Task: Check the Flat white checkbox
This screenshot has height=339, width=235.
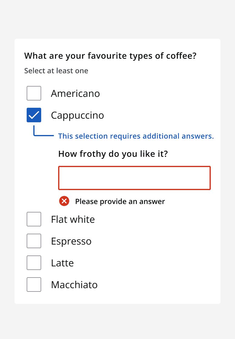Action: [34, 219]
